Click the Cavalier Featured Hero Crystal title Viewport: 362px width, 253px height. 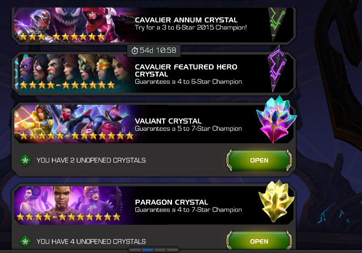tap(186, 70)
